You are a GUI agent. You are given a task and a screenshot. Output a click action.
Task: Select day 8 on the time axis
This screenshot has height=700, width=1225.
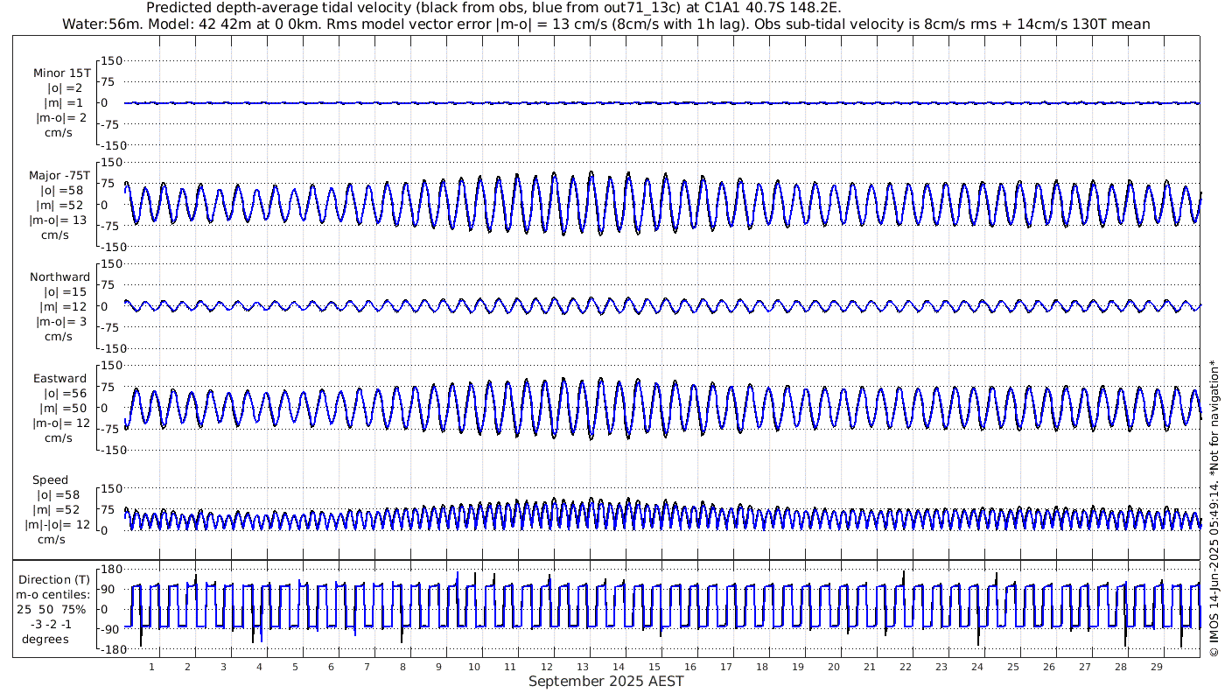(402, 667)
